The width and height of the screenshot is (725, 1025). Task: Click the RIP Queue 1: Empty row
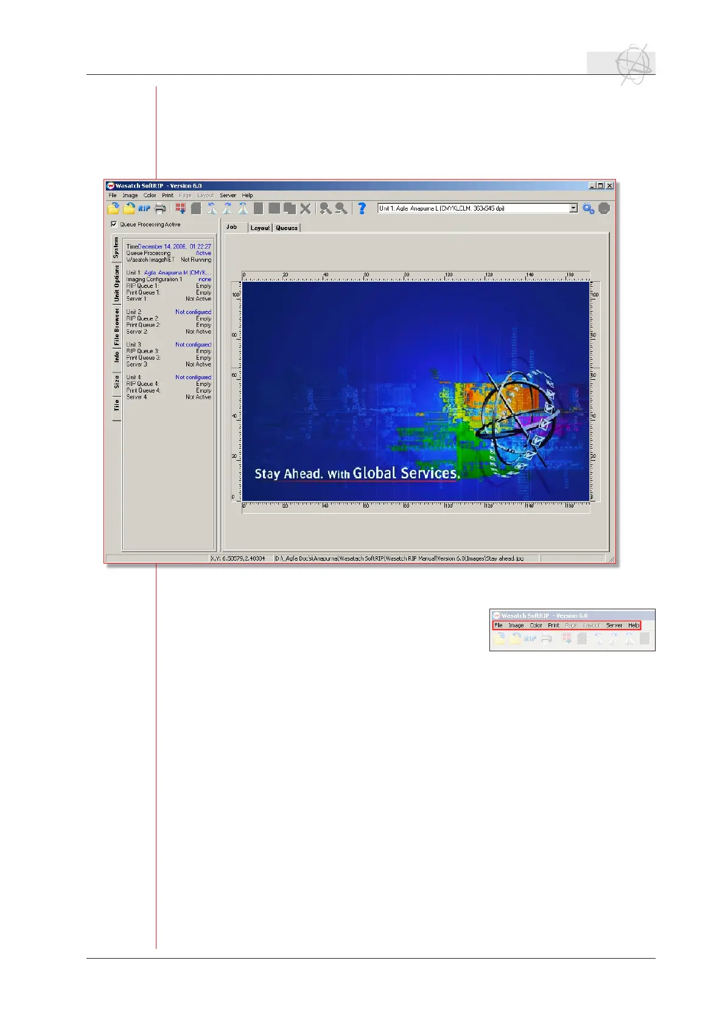pos(169,286)
